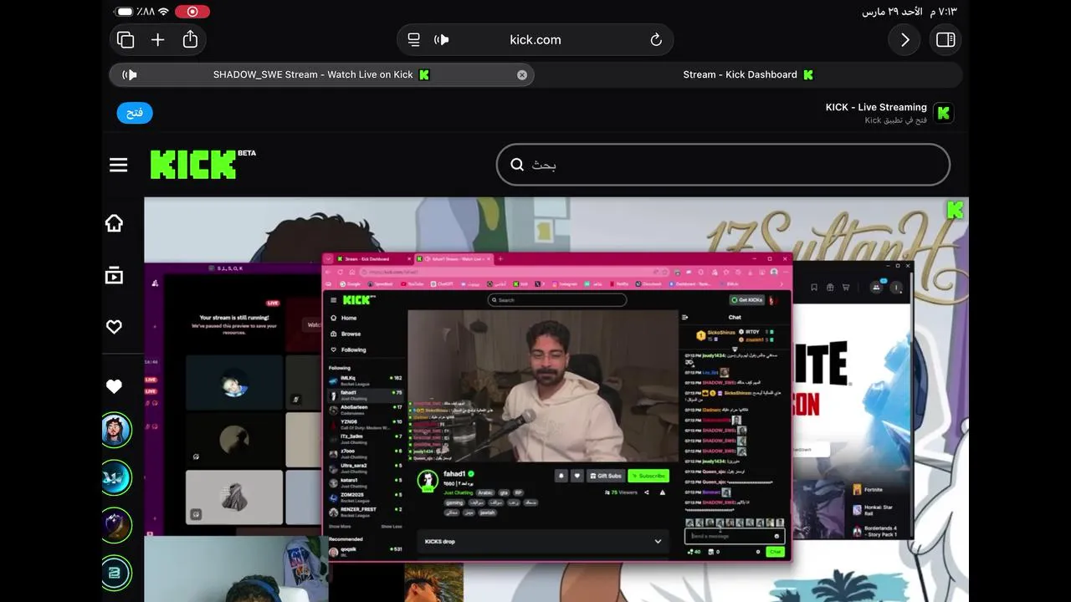The image size is (1071, 602).
Task: Click Gift Subs in streamed window
Action: [x=605, y=476]
